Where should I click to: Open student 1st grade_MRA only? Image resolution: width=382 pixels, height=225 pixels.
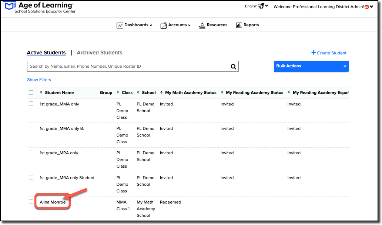click(59, 153)
